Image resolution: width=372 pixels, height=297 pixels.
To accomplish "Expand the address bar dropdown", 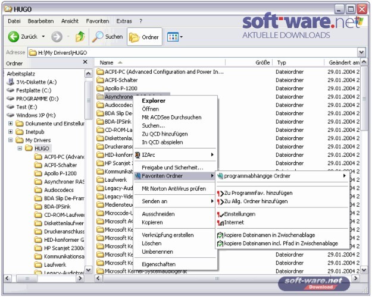I will (361, 52).
